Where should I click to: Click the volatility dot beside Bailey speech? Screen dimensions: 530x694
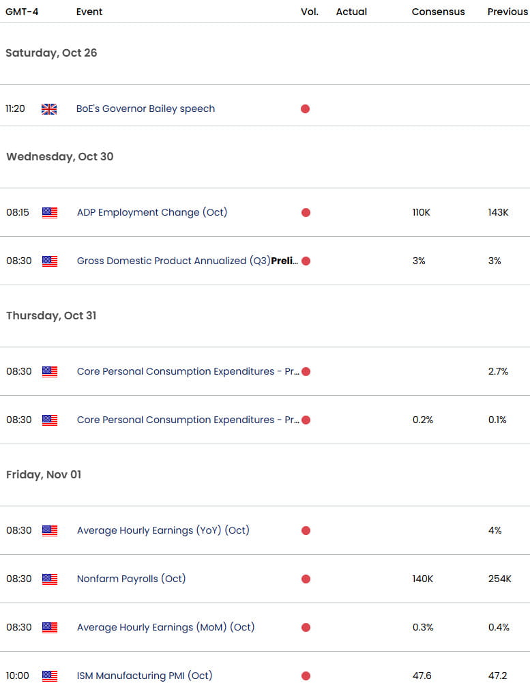click(x=306, y=109)
